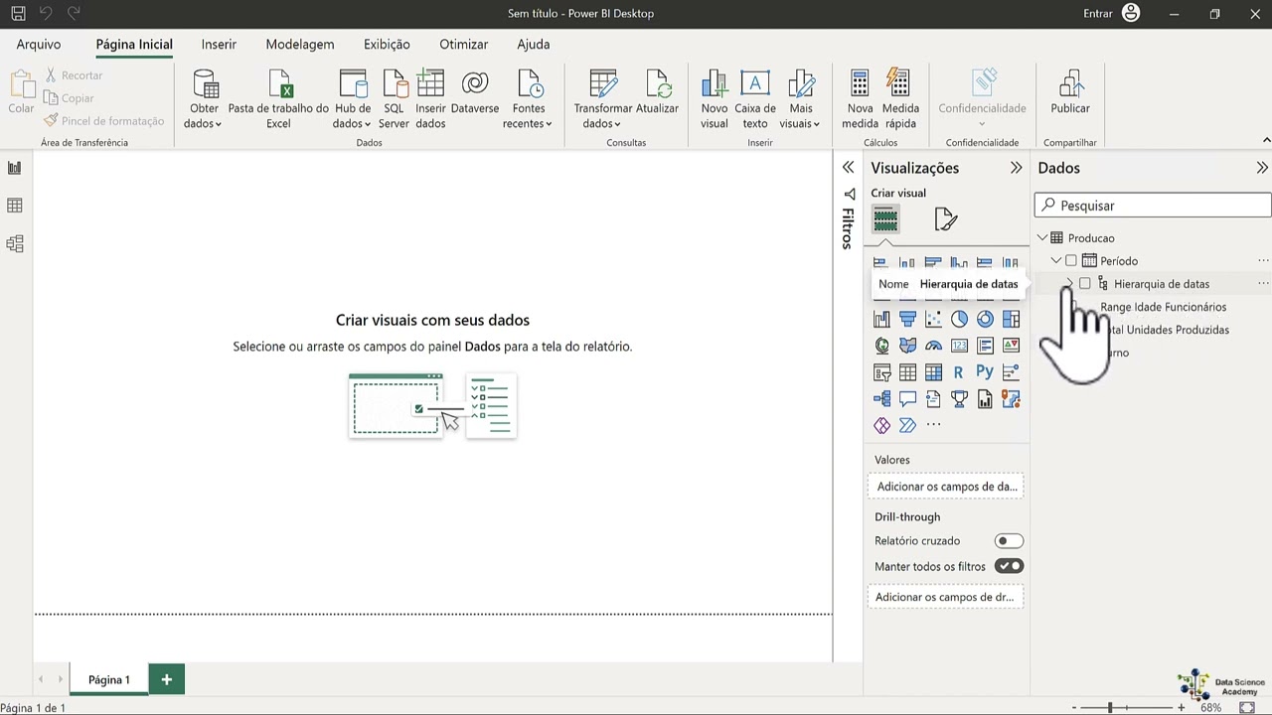
Task: Select the Multi-row card visual
Action: pos(985,346)
